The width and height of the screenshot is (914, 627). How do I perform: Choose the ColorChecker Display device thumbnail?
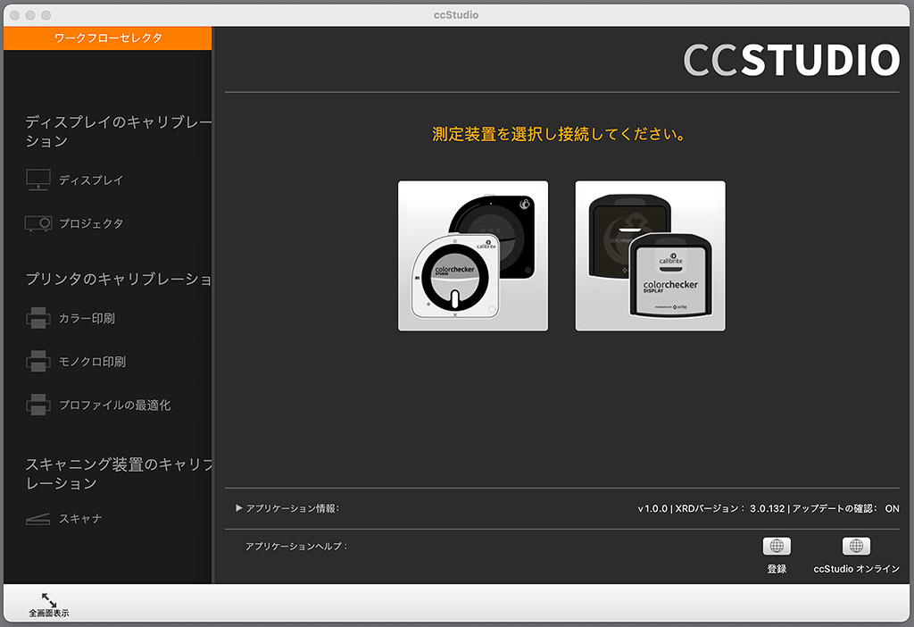[x=650, y=255]
